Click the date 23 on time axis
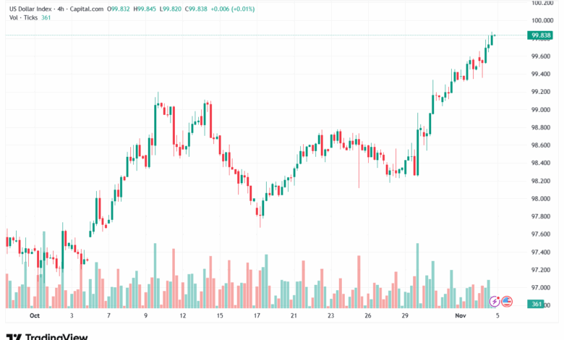The image size is (564, 340). click(330, 316)
